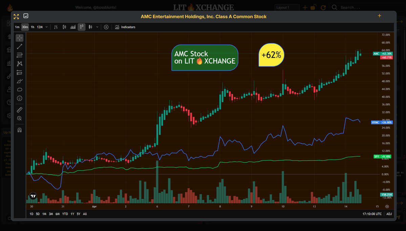The width and height of the screenshot is (406, 231).
Task: Set the interval to 30m
Action: [25, 27]
